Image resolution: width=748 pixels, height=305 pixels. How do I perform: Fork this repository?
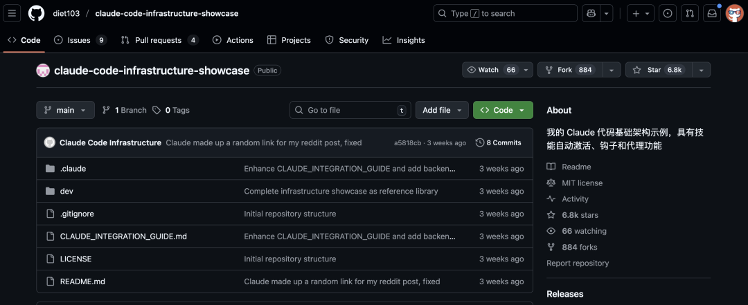click(569, 70)
